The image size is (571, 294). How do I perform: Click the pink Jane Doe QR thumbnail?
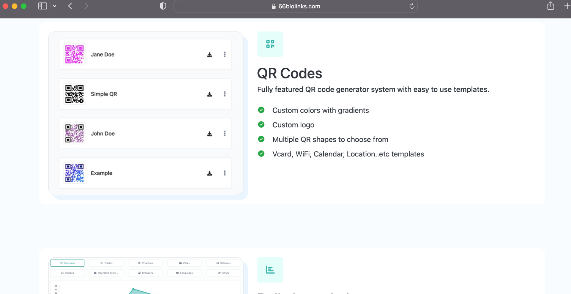pyautogui.click(x=74, y=54)
